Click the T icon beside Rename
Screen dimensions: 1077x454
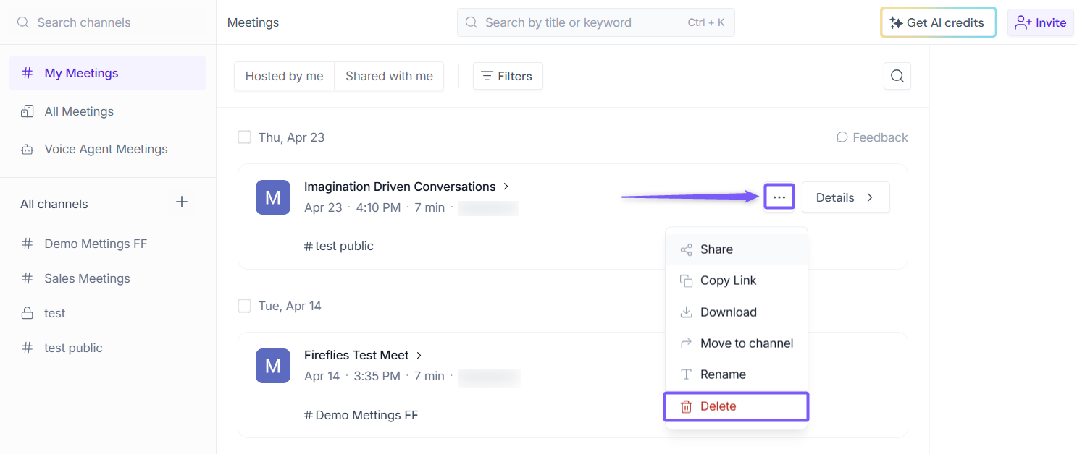(686, 374)
